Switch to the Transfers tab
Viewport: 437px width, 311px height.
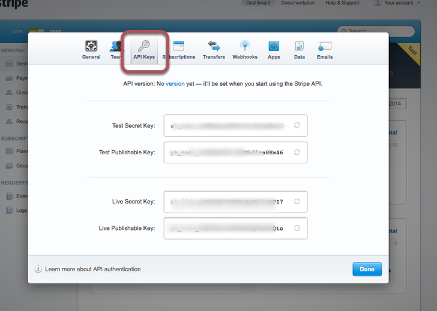coord(214,50)
